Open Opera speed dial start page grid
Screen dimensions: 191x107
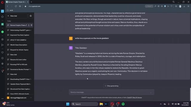[x=20, y=6]
